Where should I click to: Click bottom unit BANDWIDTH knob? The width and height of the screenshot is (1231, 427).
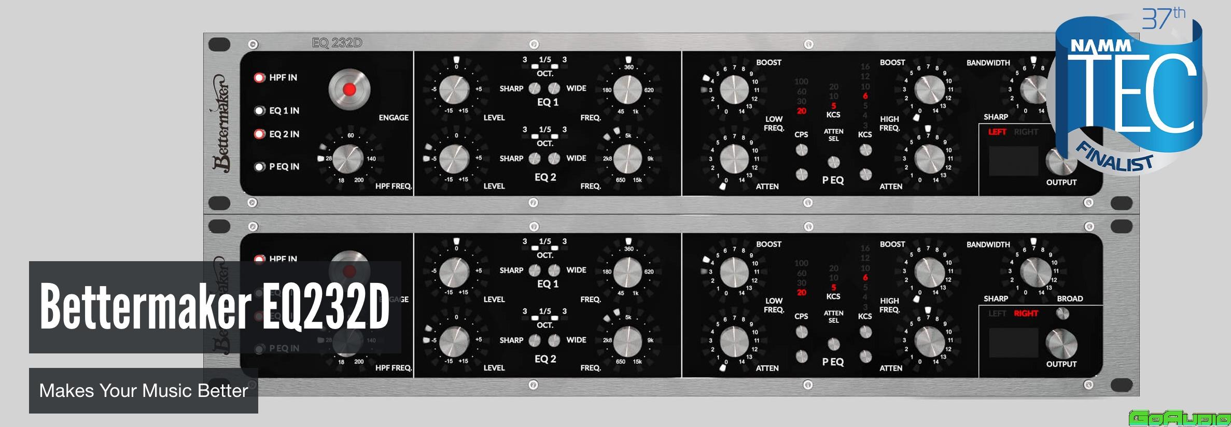coord(1036,272)
